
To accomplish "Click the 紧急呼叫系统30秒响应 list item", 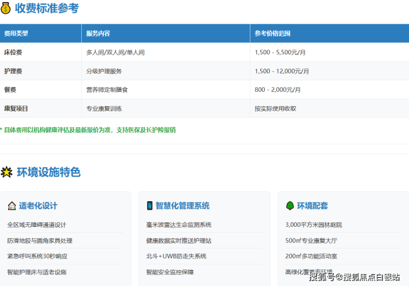I will click(37, 256).
